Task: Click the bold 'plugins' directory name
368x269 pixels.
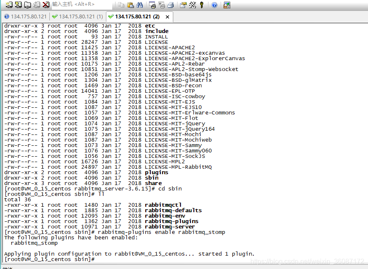Action: click(157, 173)
